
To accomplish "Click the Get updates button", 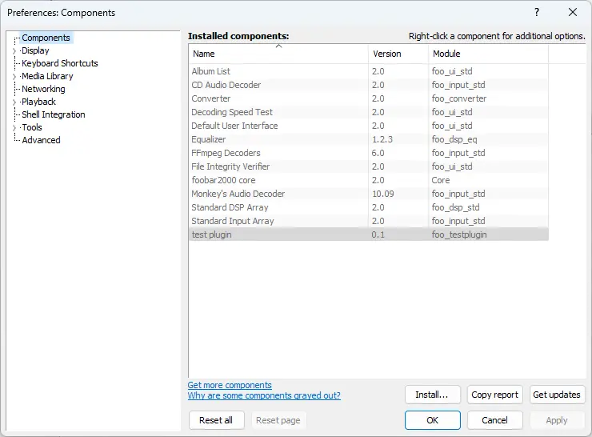I will 558,395.
